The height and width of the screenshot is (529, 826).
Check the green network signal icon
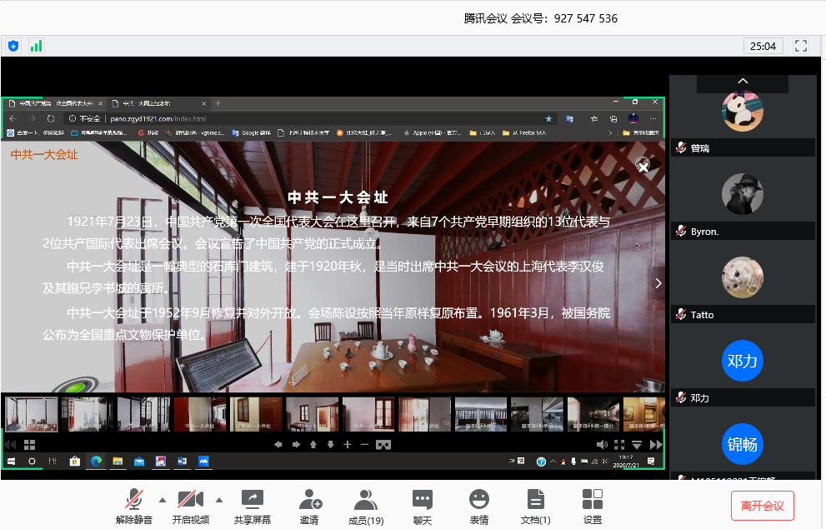(x=36, y=46)
